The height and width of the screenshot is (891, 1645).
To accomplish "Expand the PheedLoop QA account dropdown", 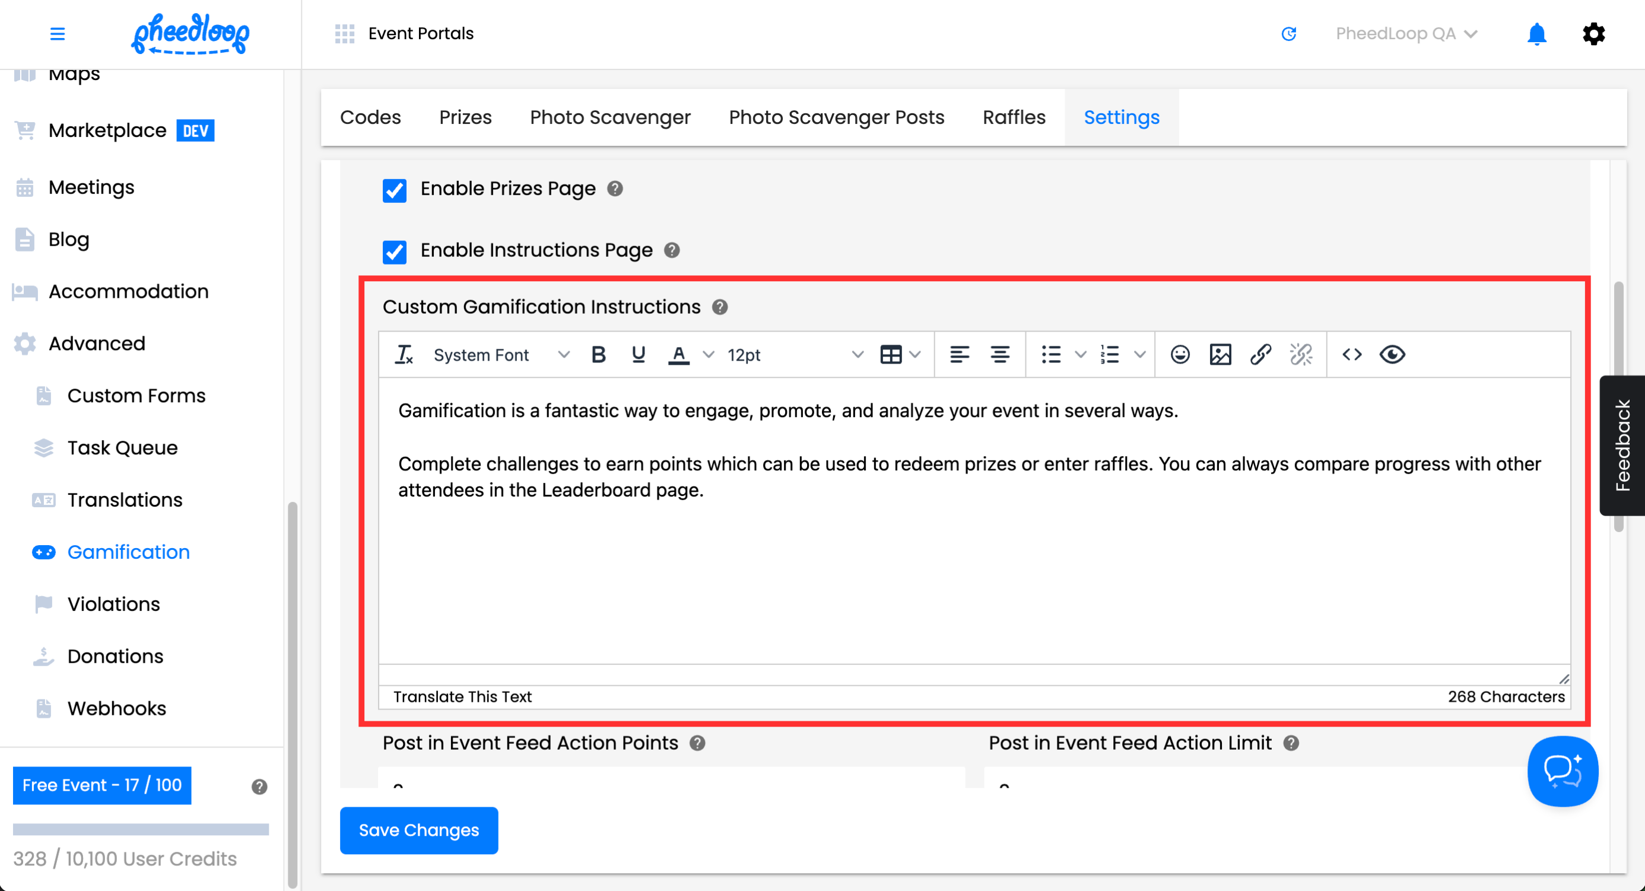I will [x=1405, y=34].
